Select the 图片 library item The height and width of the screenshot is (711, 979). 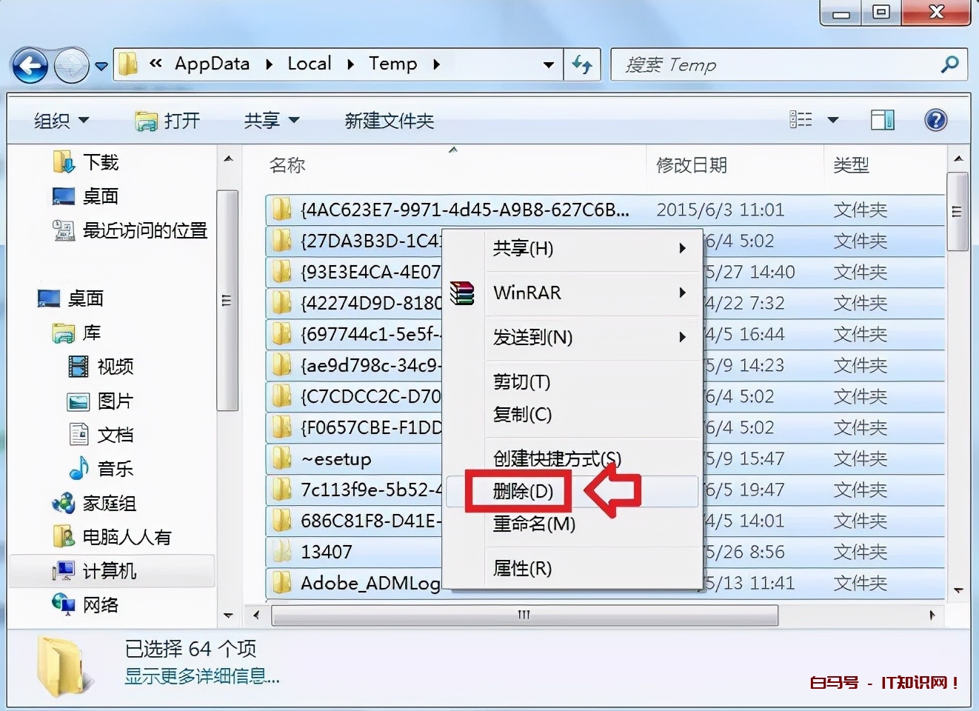pyautogui.click(x=115, y=401)
